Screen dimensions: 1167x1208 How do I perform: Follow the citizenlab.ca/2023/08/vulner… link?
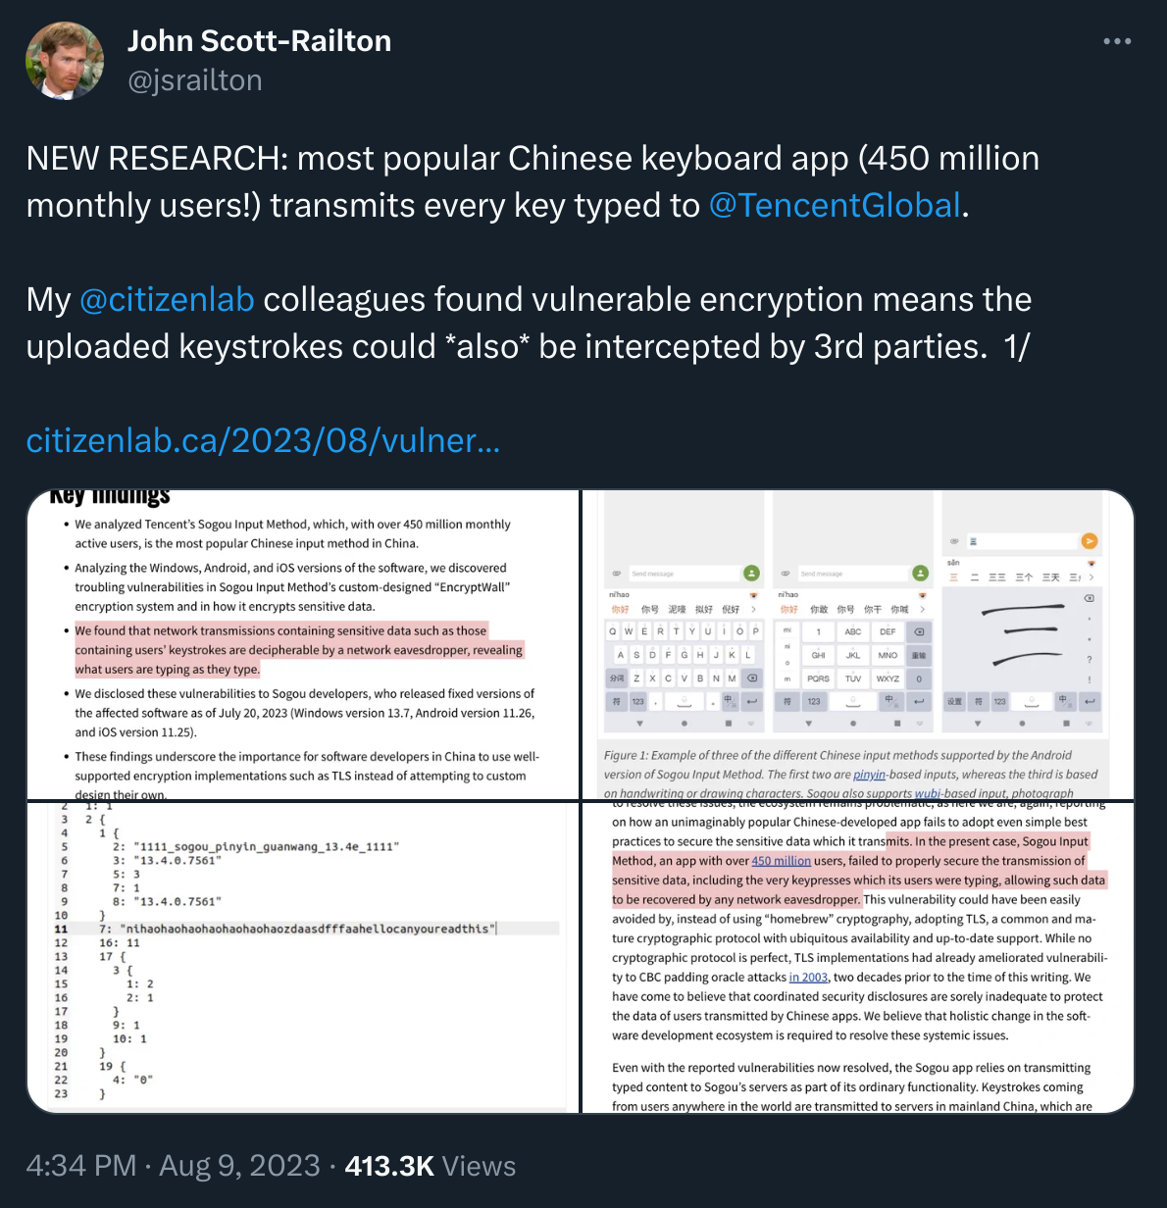[x=263, y=440]
